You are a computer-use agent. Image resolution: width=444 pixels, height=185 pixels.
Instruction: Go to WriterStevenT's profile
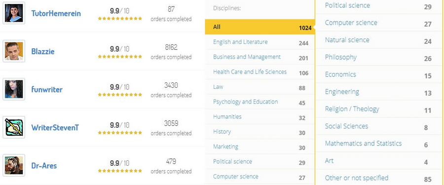coord(55,127)
